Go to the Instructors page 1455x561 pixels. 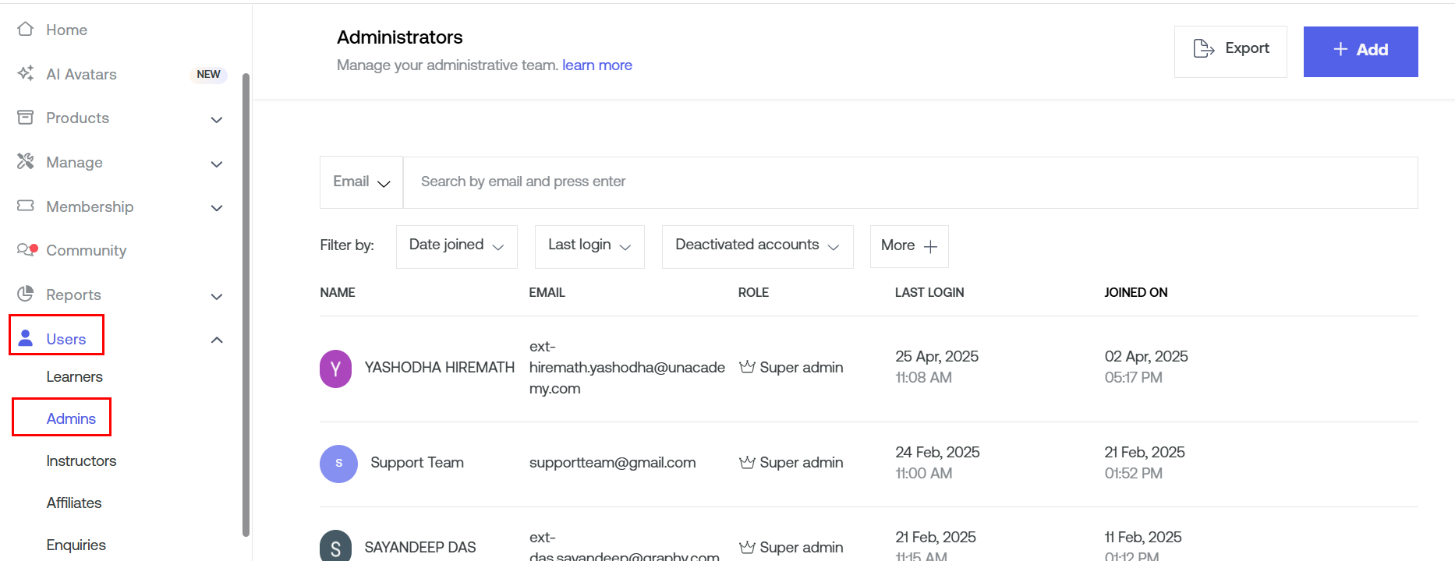click(x=81, y=461)
